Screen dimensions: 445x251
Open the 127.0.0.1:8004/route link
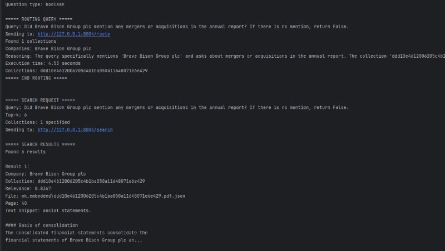click(x=73, y=34)
